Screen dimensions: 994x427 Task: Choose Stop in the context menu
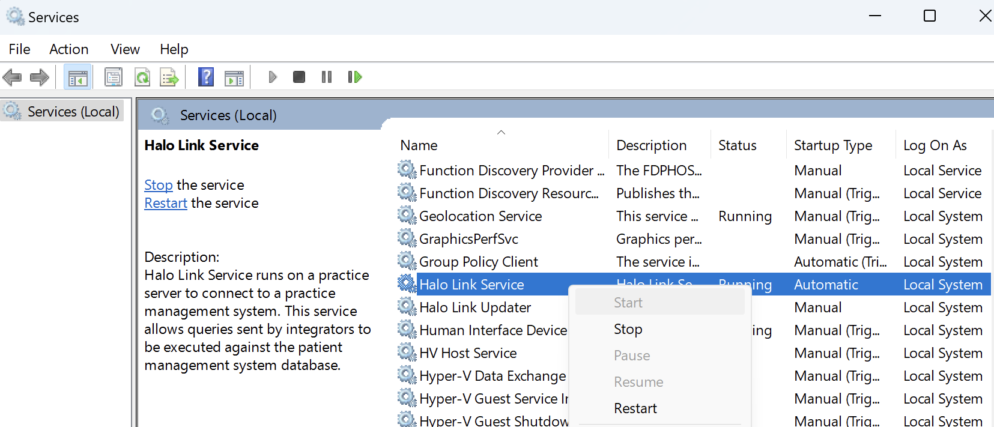(x=628, y=329)
